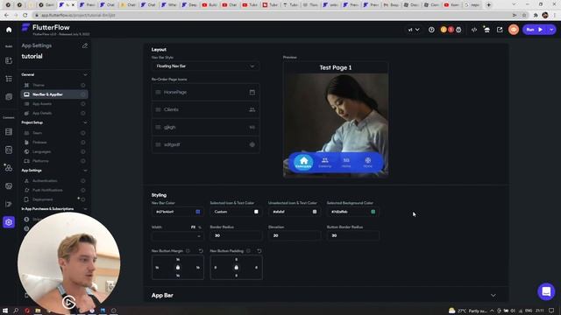
Task: Open the Data Types icon with star
Action: coord(8,167)
